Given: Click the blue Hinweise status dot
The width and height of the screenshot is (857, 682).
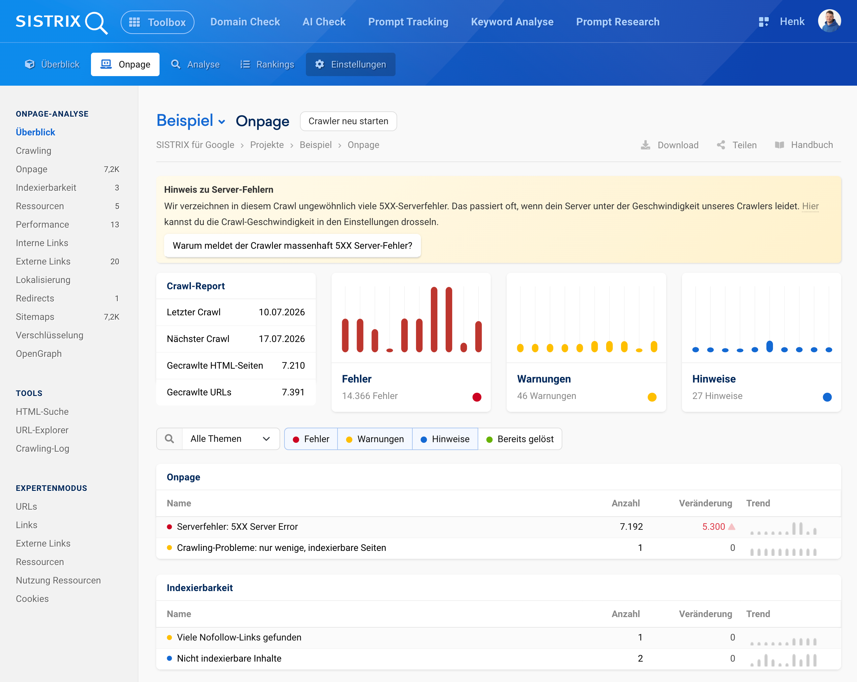Looking at the screenshot, I should [827, 397].
